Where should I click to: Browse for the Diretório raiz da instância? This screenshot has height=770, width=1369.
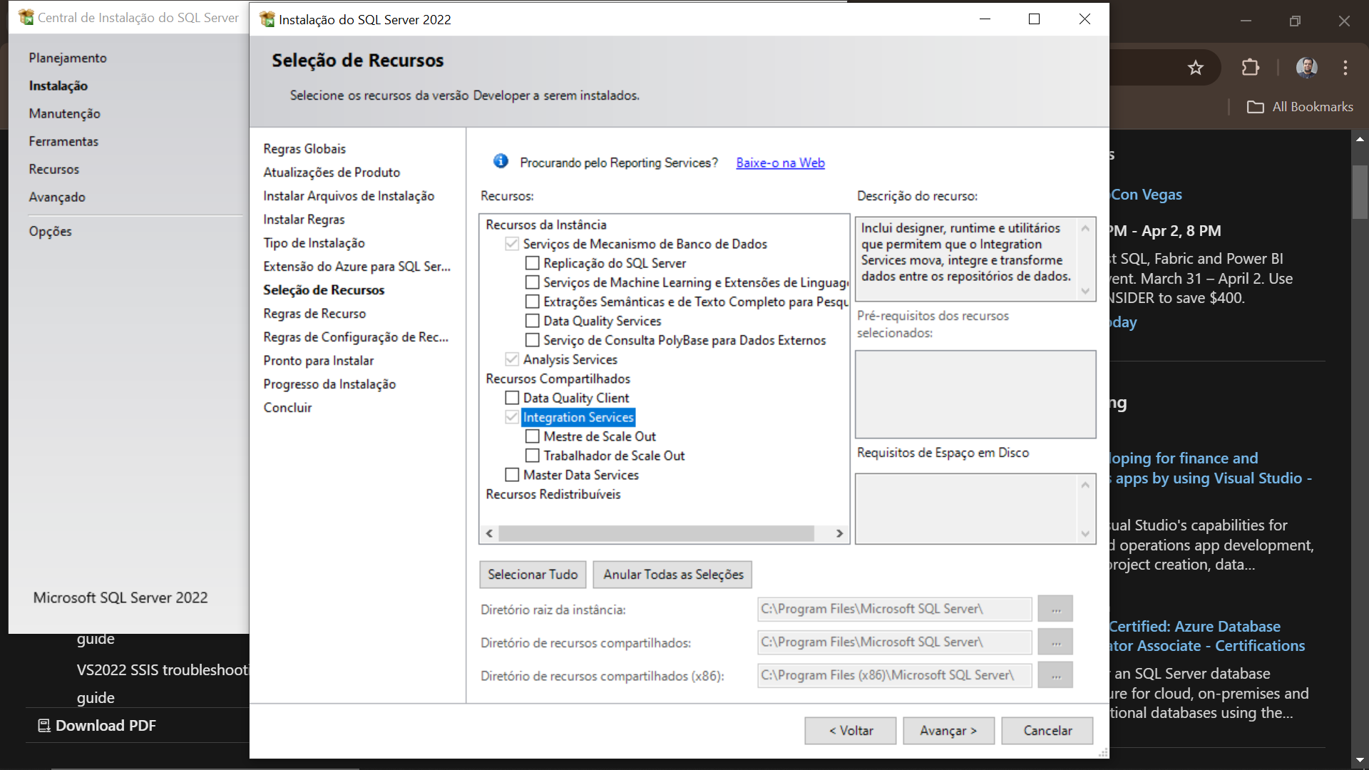point(1055,609)
